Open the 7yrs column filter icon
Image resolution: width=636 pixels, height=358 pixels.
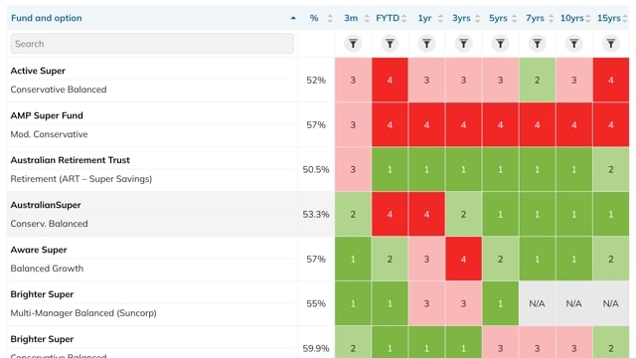(537, 44)
